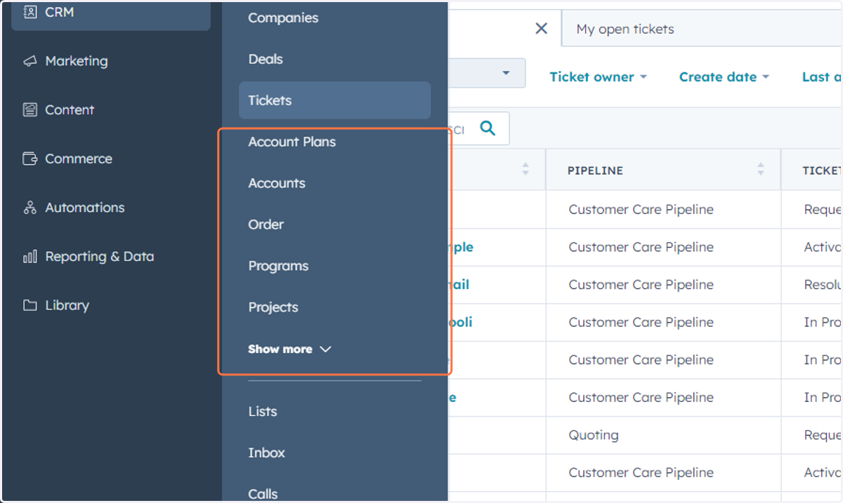The width and height of the screenshot is (843, 503).
Task: Open the CRM menu label
Action: pos(60,12)
